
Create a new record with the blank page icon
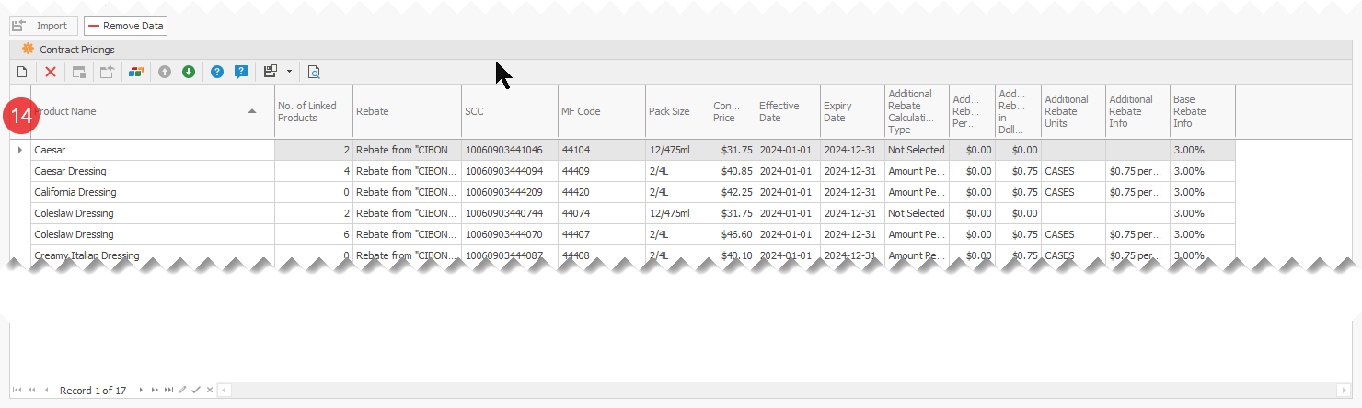(23, 72)
